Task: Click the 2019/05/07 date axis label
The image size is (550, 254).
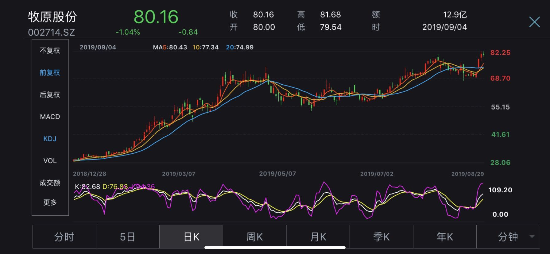Action: coord(277,174)
